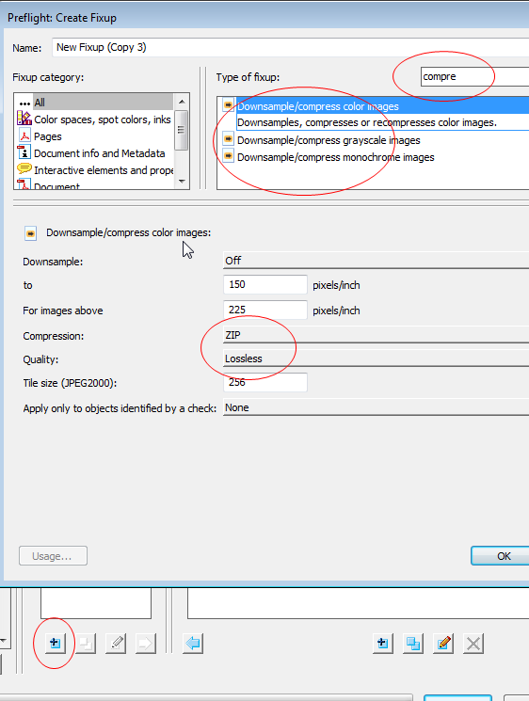Select 'Interactive elements and properties' category
529x701 pixels.
coord(104,170)
